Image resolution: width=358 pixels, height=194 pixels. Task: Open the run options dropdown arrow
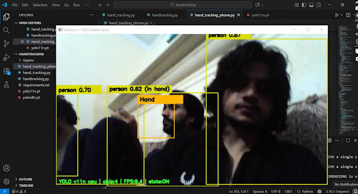coord(342,15)
